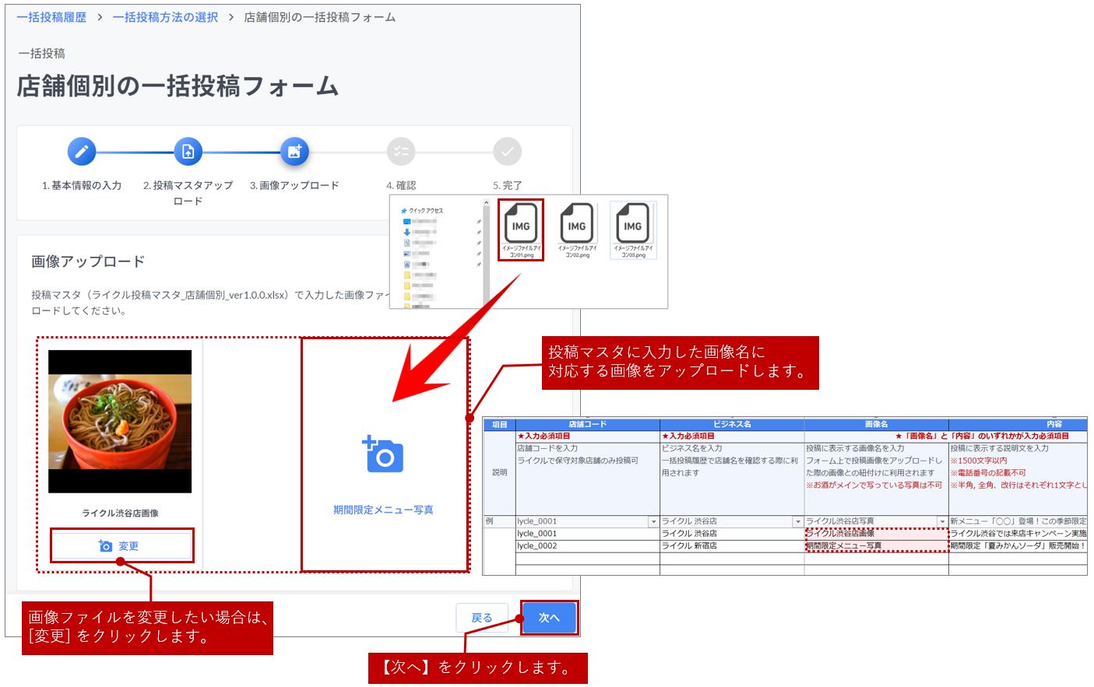Click the step 4 確認 checklist icon
Viewport: 1094px width, 687px height.
(x=401, y=151)
